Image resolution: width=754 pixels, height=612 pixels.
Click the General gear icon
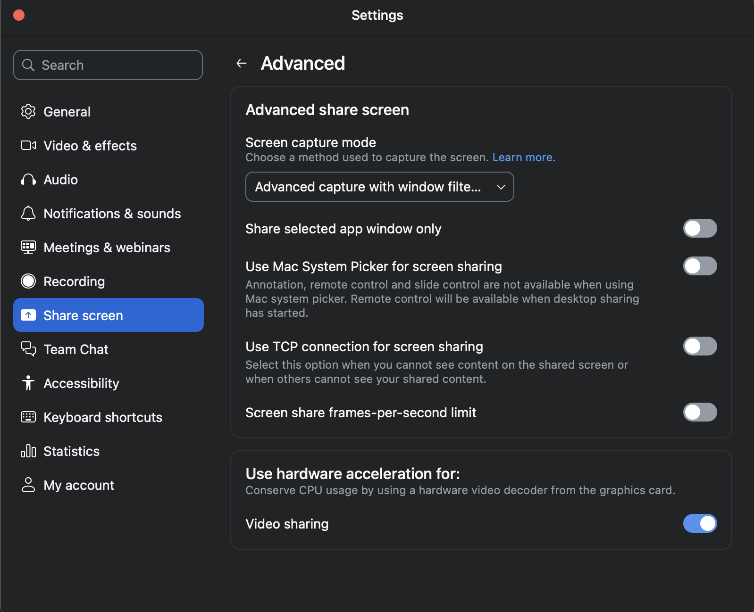tap(28, 112)
